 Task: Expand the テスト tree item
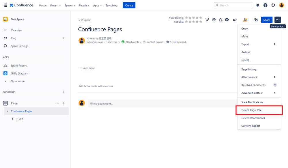(x=12, y=119)
